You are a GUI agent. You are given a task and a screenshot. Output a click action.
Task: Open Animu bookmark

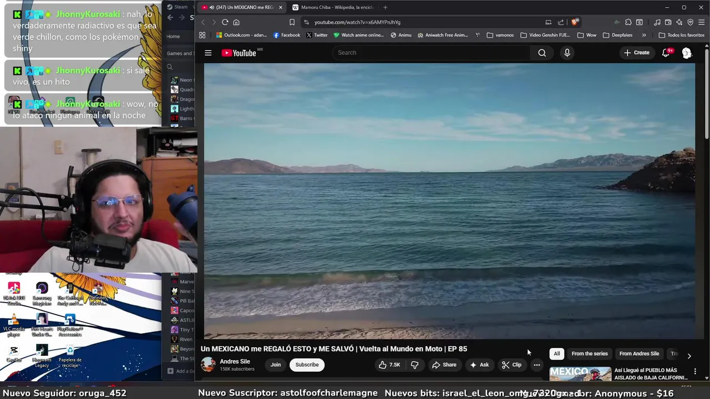tap(401, 35)
